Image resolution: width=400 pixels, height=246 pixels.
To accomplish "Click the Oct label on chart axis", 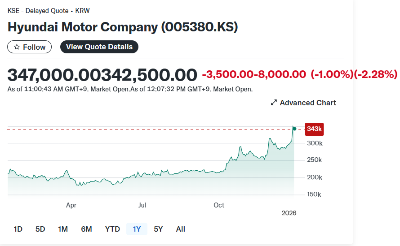I will pos(219,205).
